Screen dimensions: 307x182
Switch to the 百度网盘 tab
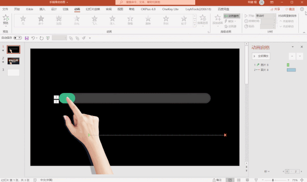(224, 9)
